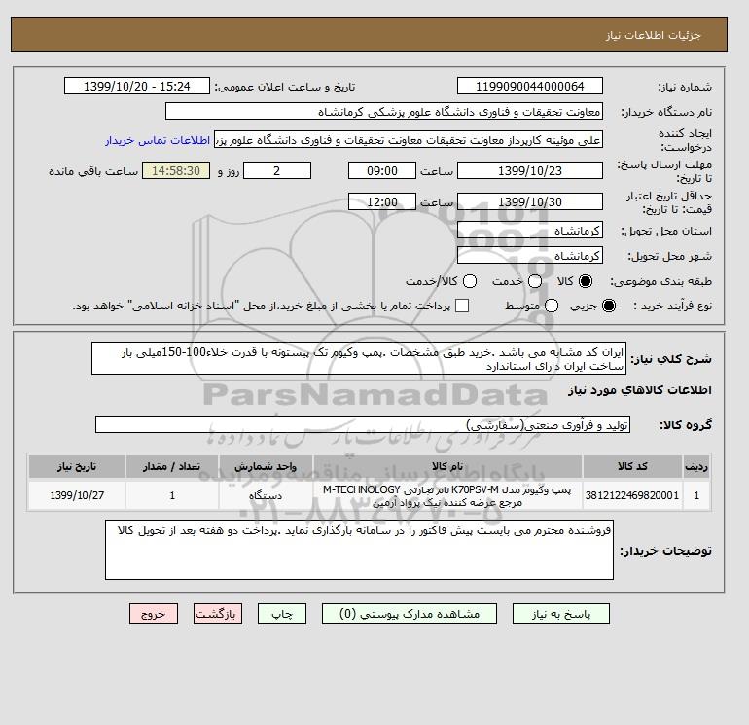Click مشاهده مدارک پیوستی (0) button
The height and width of the screenshot is (725, 749).
point(410,614)
